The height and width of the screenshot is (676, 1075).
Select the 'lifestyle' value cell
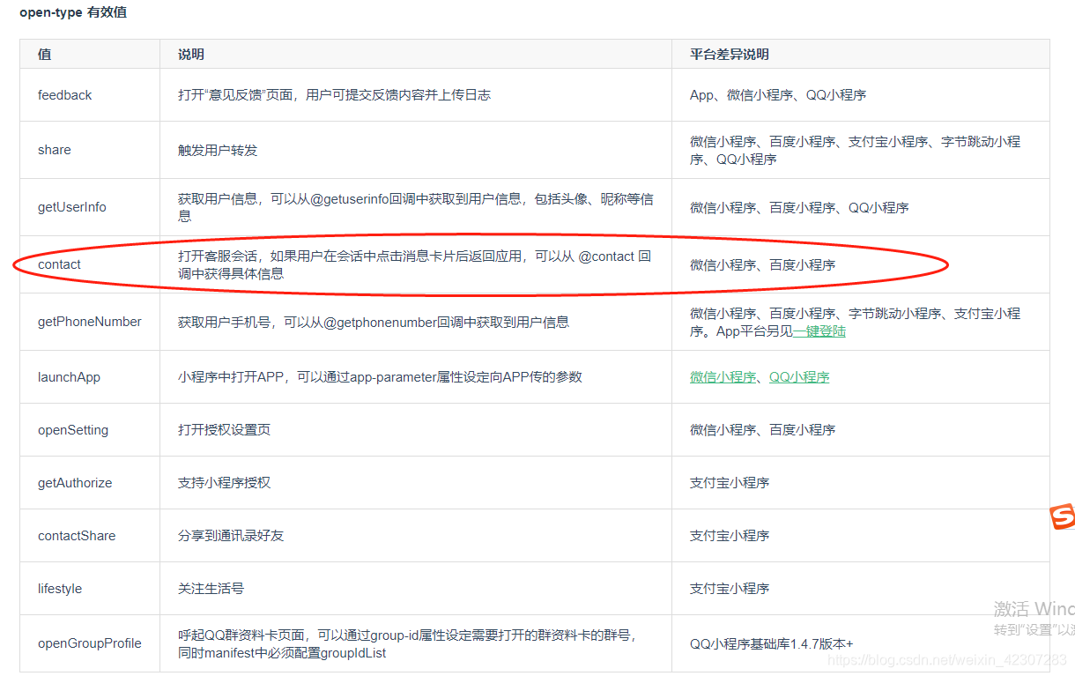pyautogui.click(x=90, y=589)
